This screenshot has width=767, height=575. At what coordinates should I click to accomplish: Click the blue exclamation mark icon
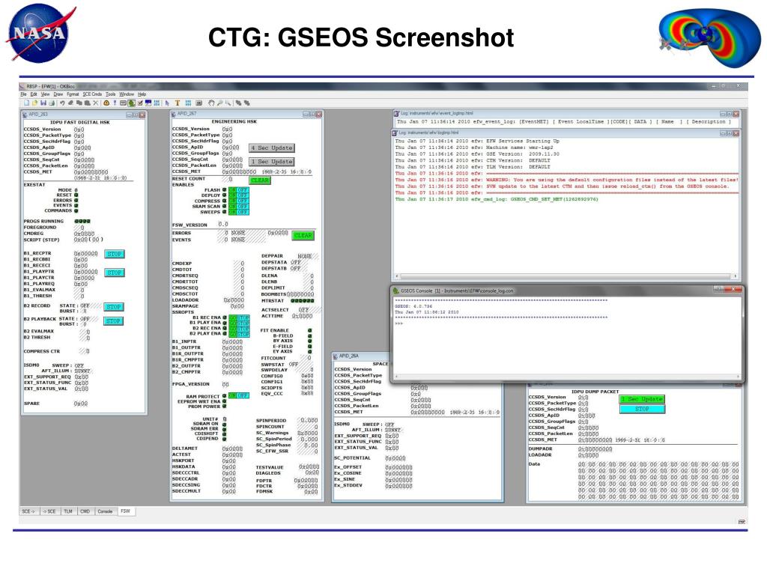click(x=115, y=103)
